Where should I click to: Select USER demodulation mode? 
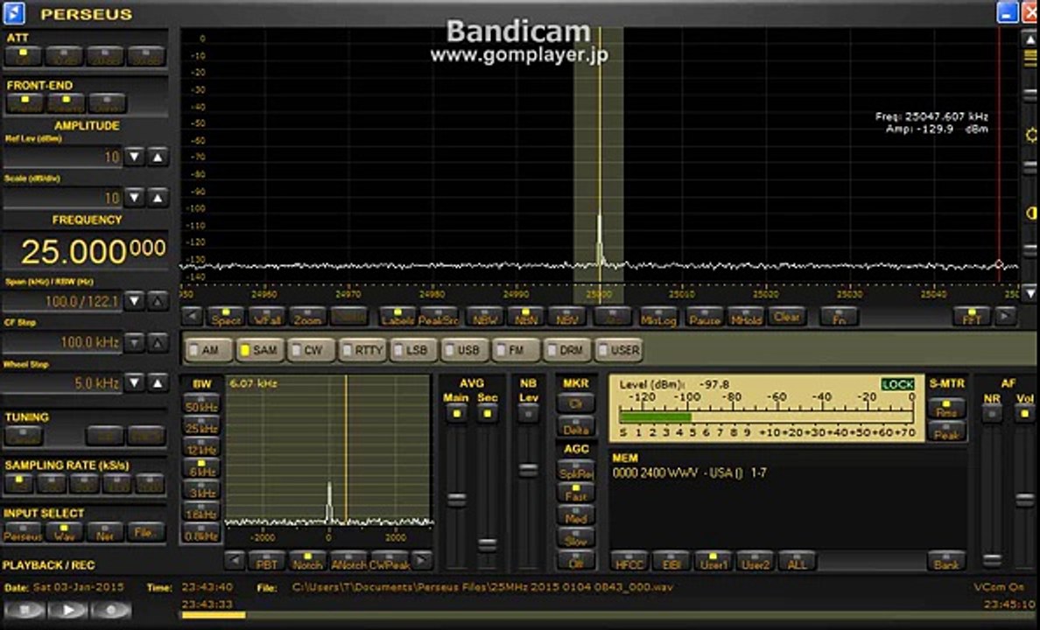tap(619, 349)
